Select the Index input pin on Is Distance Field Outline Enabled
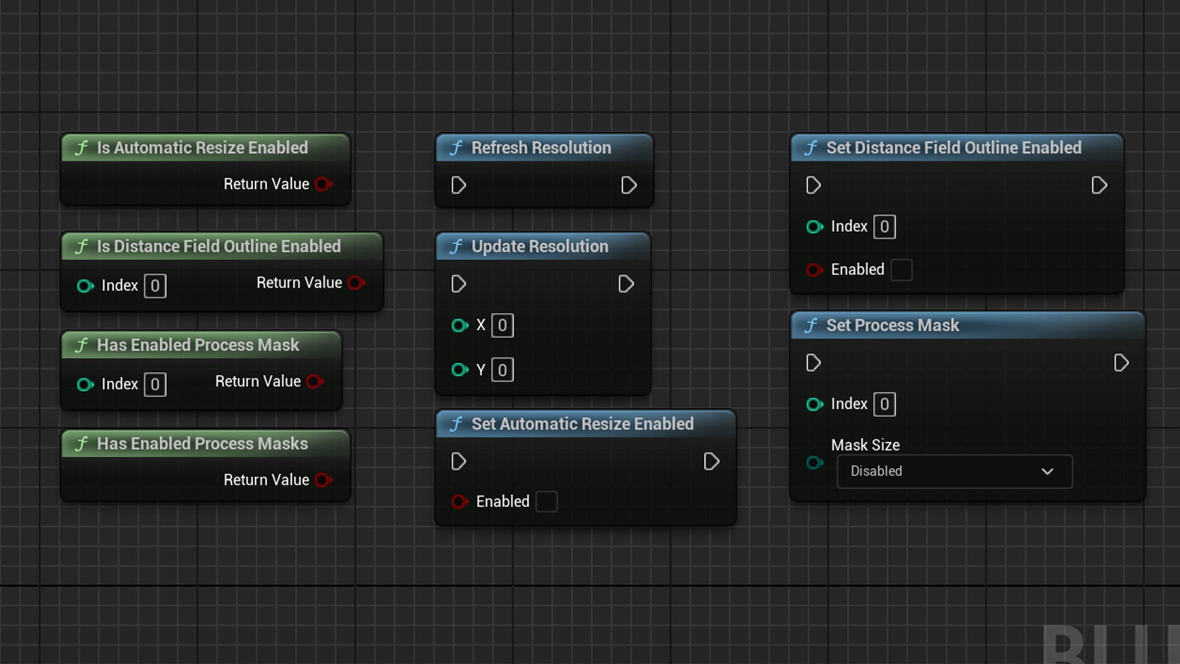The image size is (1180, 664). point(84,285)
